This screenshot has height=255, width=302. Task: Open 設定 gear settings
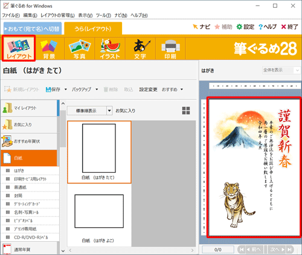(x=245, y=27)
